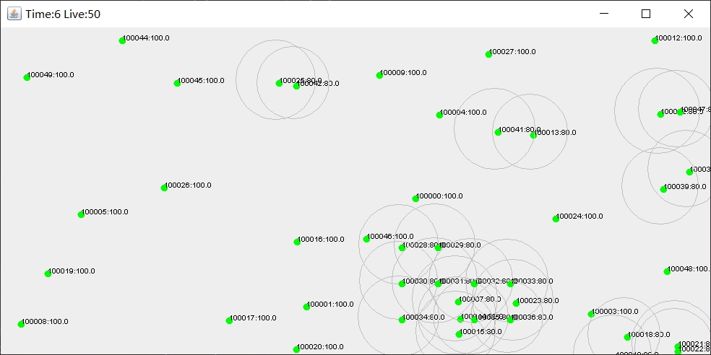Click the green dot of node 100016:100.0
Image resolution: width=711 pixels, height=355 pixels.
[297, 242]
